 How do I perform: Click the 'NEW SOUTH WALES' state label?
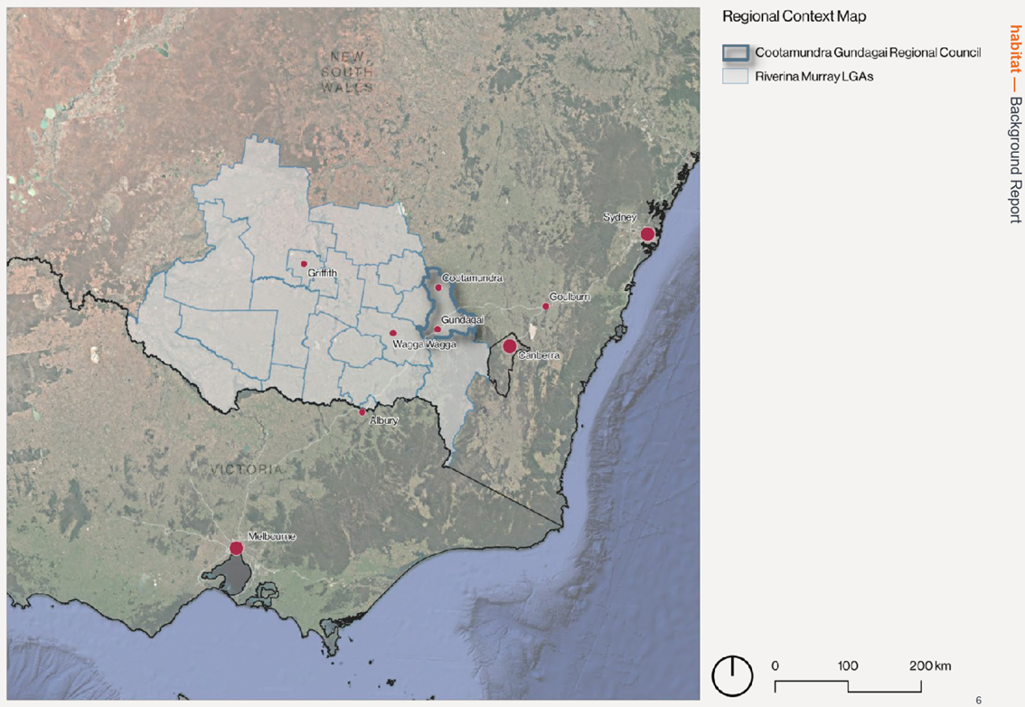[347, 72]
